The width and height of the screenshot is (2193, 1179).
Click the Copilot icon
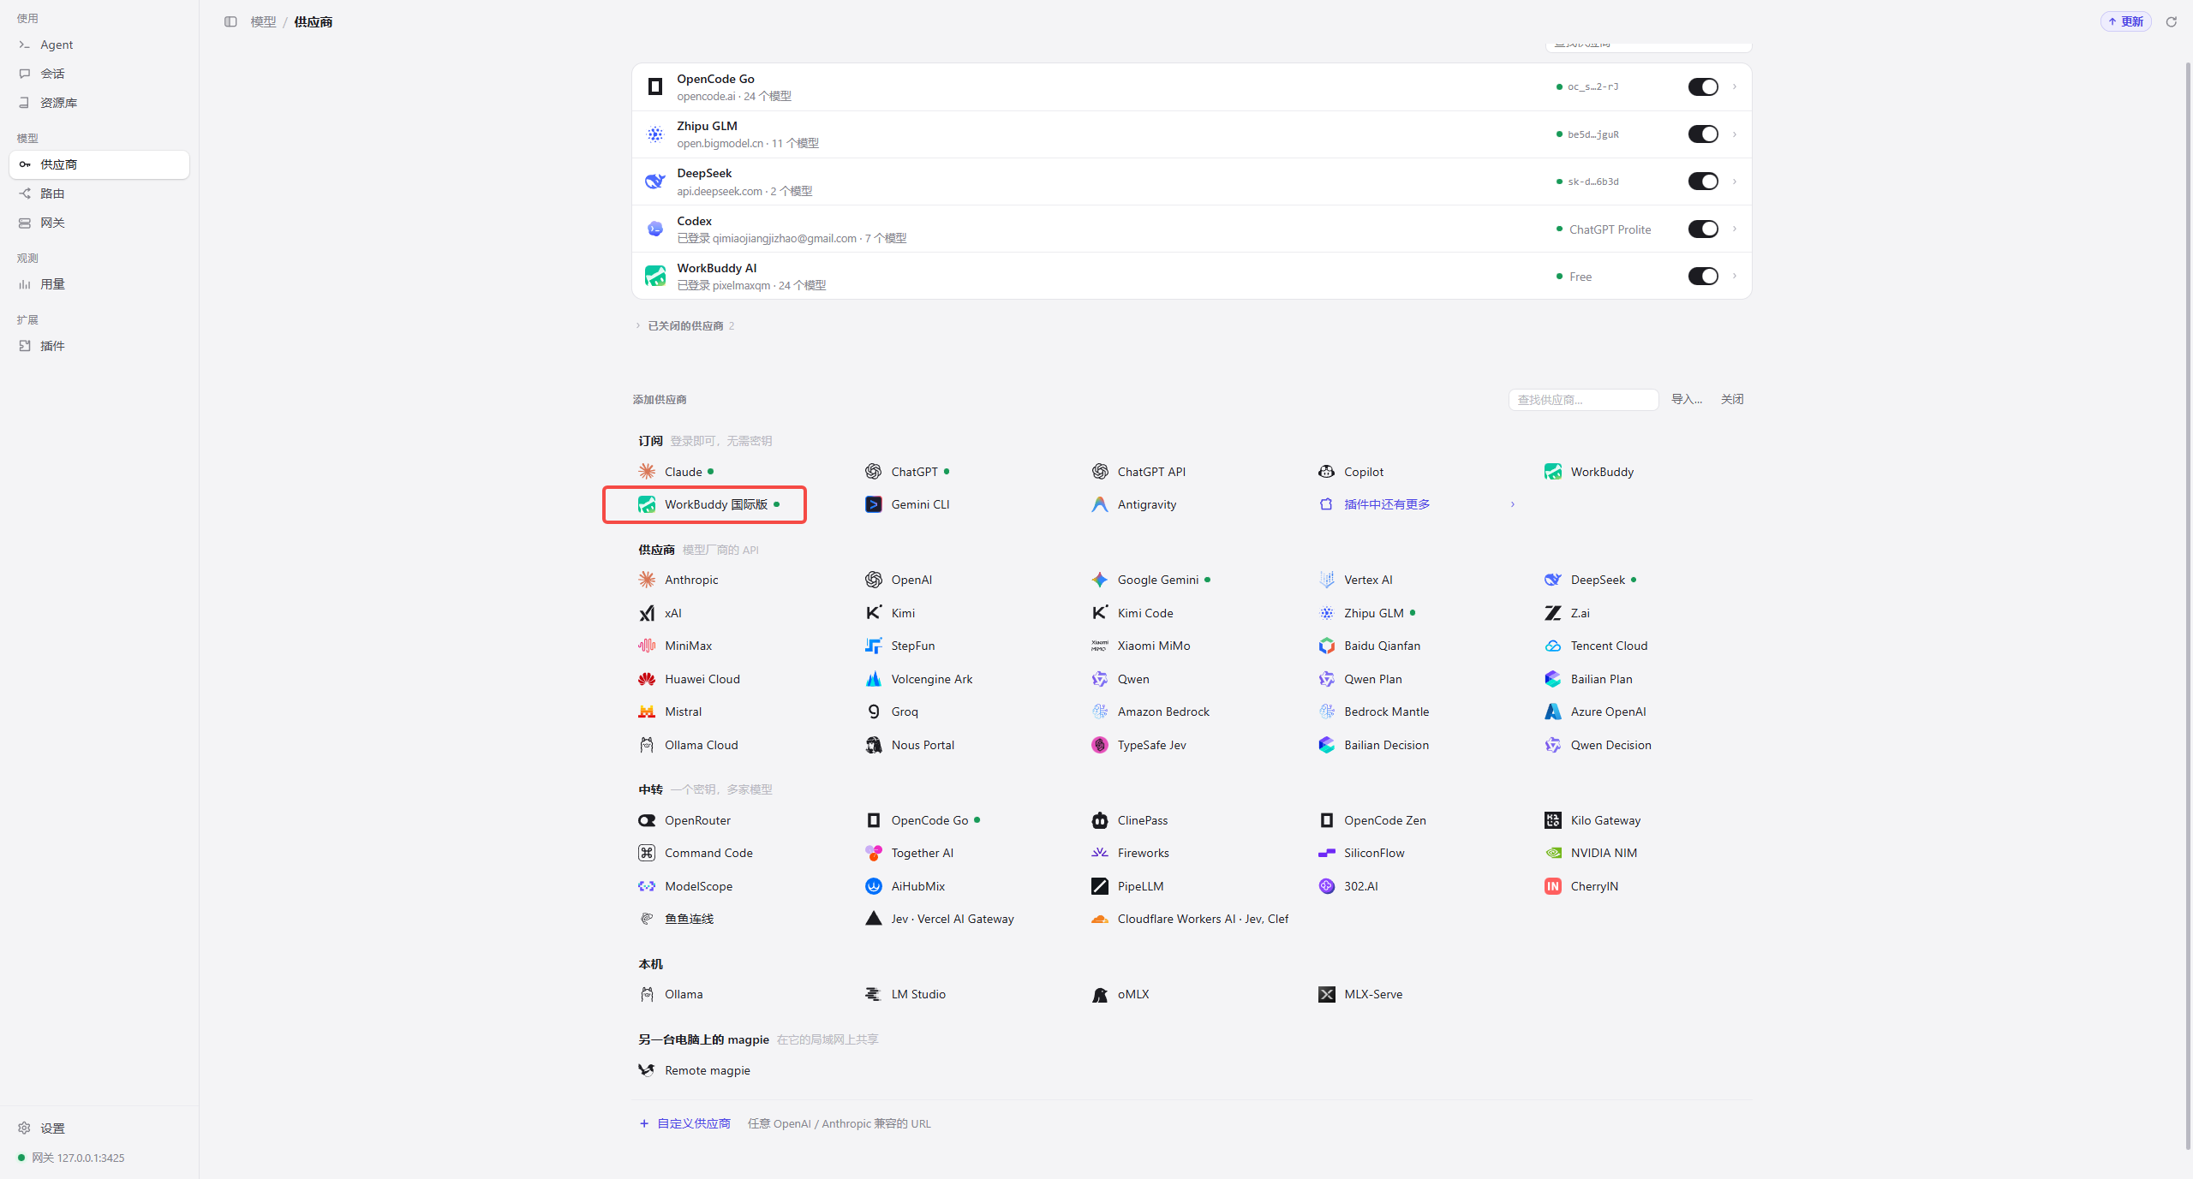pos(1326,472)
